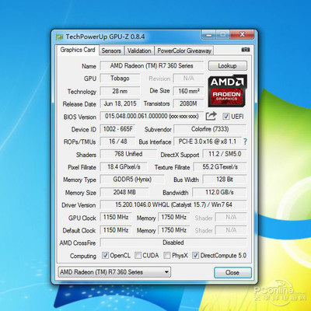Click the Shaders field 768 Unified
The image size is (311, 311).
(x=128, y=154)
